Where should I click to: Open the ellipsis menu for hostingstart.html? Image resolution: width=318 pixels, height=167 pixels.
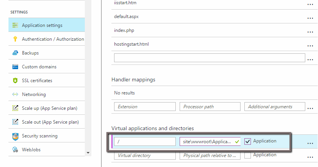click(310, 46)
